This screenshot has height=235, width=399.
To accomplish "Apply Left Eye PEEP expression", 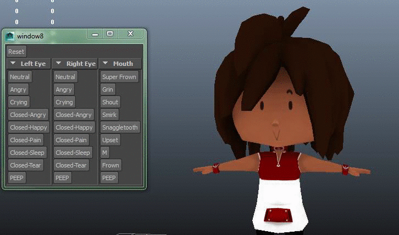I will pyautogui.click(x=17, y=178).
